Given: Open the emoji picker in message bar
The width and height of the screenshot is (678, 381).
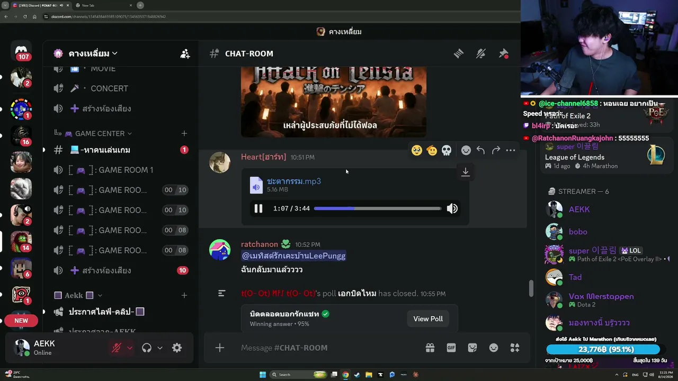Looking at the screenshot, I should tap(494, 348).
